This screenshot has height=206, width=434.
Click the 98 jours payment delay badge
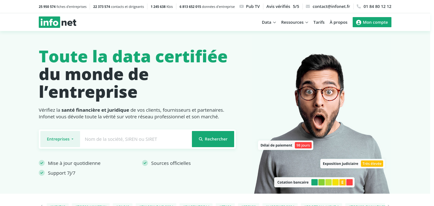[303, 145]
